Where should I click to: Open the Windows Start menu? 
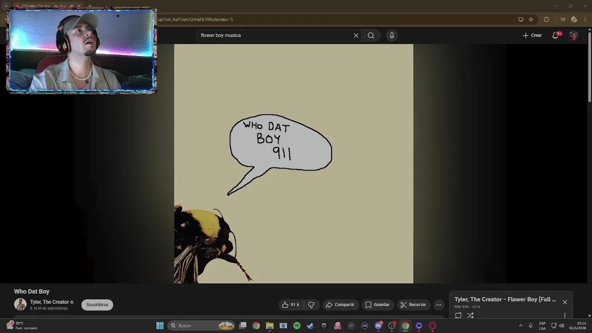[x=160, y=326]
